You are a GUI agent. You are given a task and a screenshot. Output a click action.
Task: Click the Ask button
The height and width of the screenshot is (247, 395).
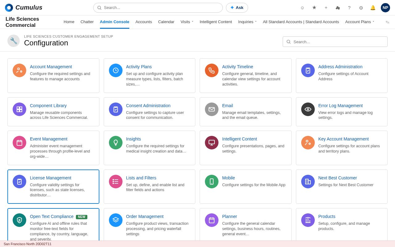click(x=237, y=8)
